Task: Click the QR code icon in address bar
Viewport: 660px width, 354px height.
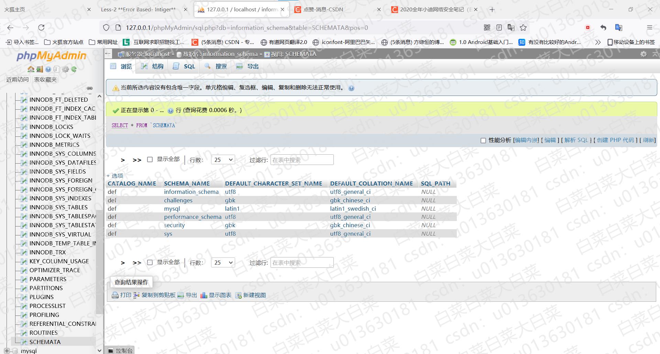Action: (487, 27)
